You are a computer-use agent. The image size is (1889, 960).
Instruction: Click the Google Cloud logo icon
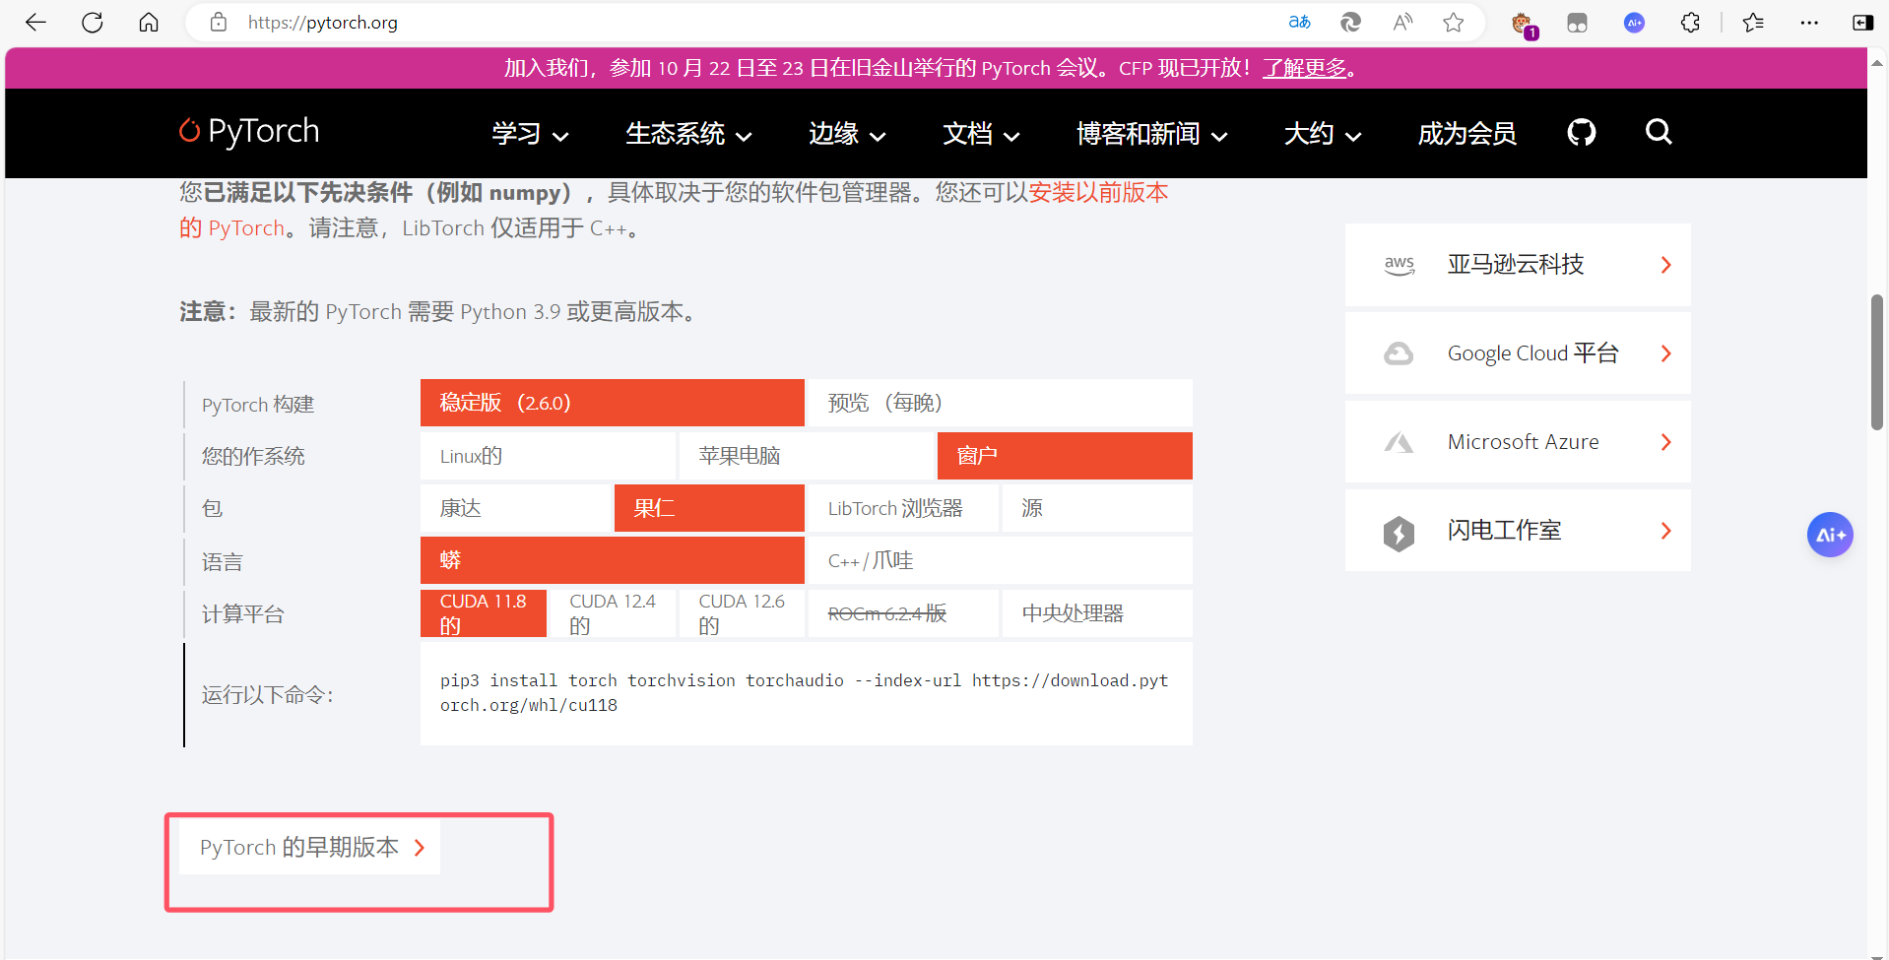(x=1399, y=353)
